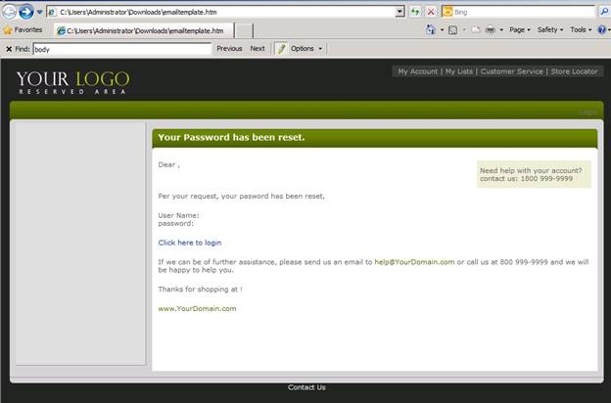Open the Favorites star button
611x403 pixels.
[22, 30]
